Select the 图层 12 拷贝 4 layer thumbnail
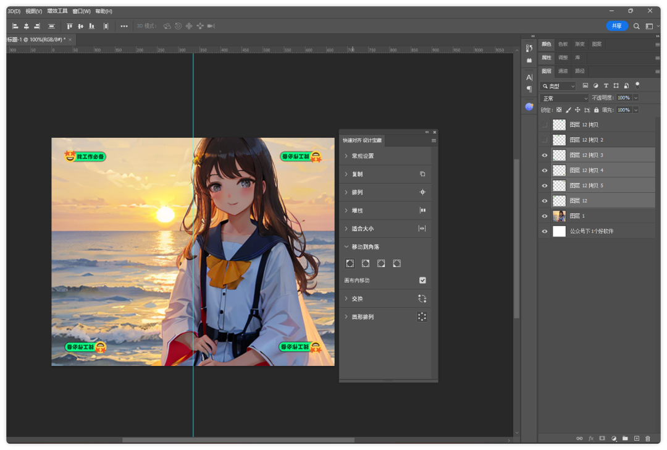This screenshot has width=667, height=450. (x=559, y=170)
